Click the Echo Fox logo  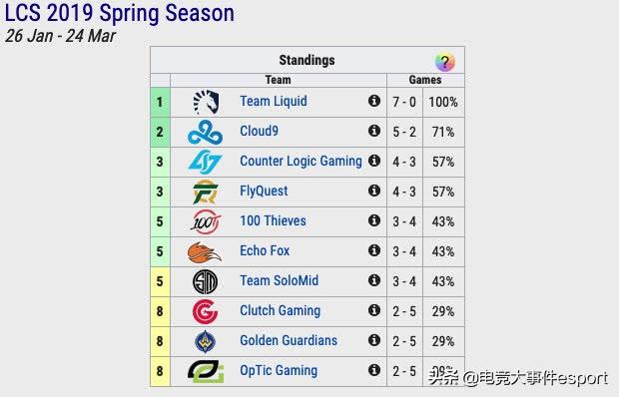pos(205,252)
